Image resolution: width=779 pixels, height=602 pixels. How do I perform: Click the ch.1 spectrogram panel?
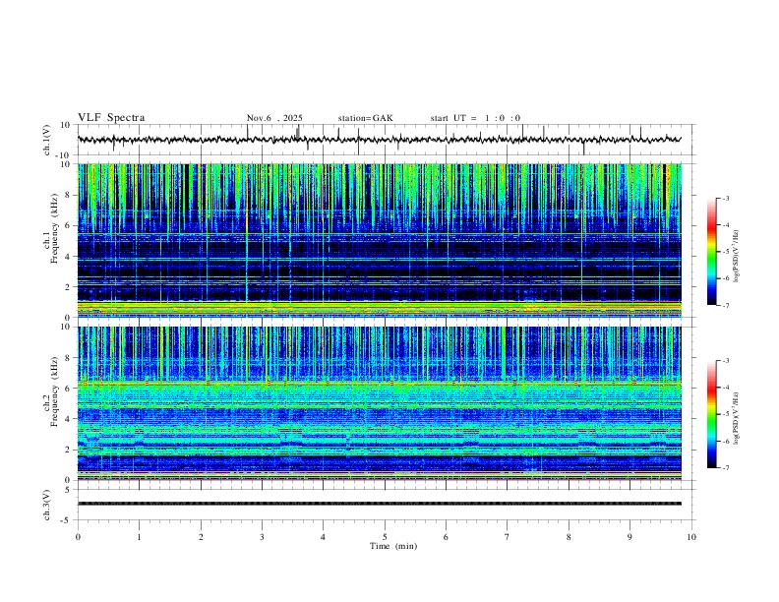pyautogui.click(x=380, y=240)
